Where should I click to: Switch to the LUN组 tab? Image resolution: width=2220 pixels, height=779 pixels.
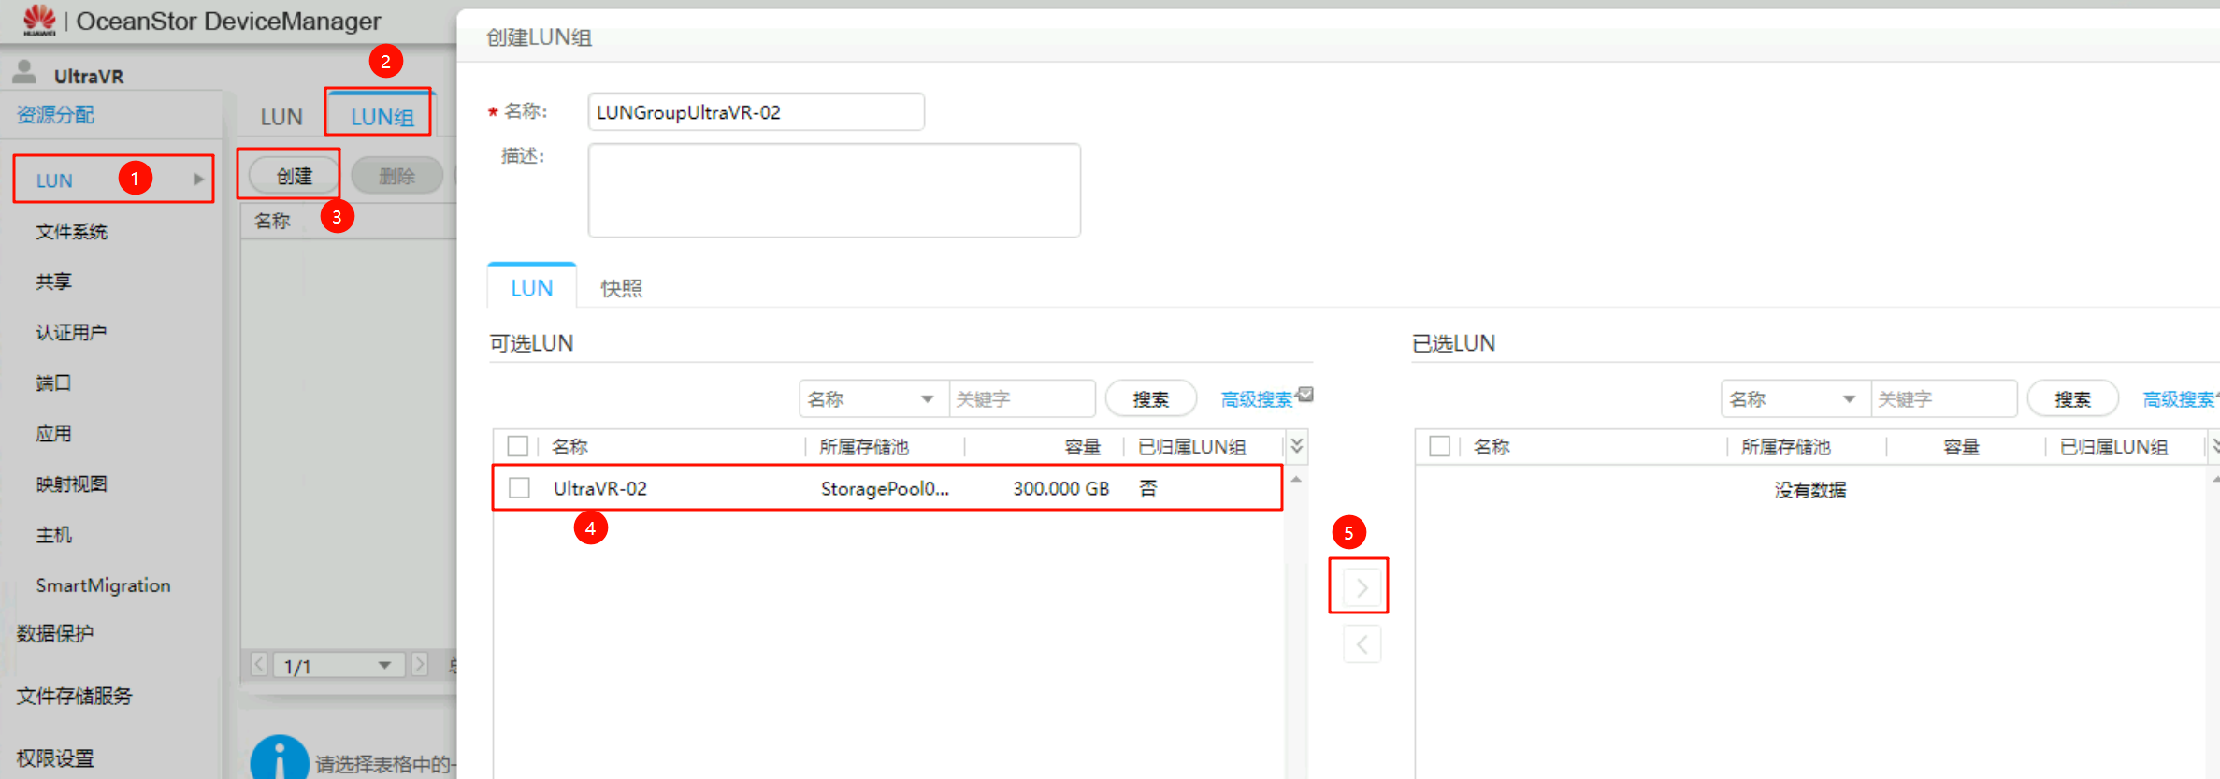point(382,117)
